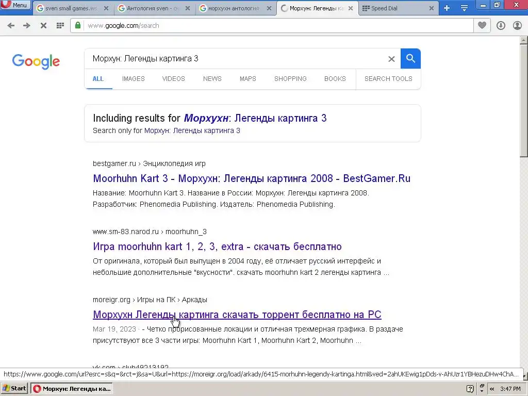Select the VIDEOS search filter
This screenshot has height=396, width=528.
click(173, 79)
